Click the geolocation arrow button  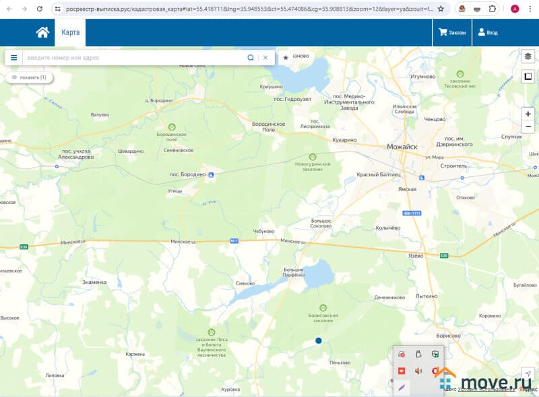(x=528, y=373)
